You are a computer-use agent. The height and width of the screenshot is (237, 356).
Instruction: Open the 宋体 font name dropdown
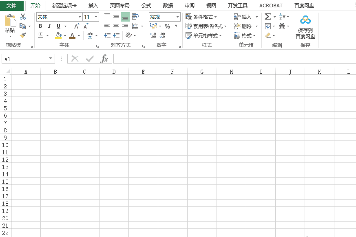pos(80,17)
